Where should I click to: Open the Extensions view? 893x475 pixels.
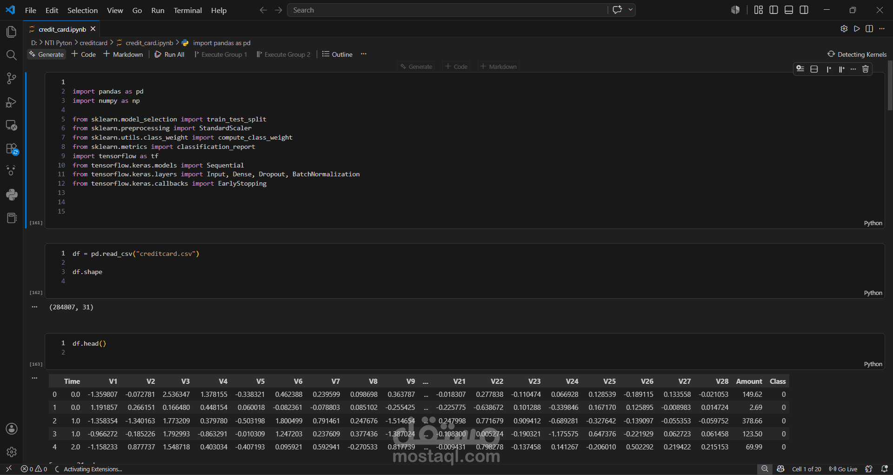coord(12,149)
